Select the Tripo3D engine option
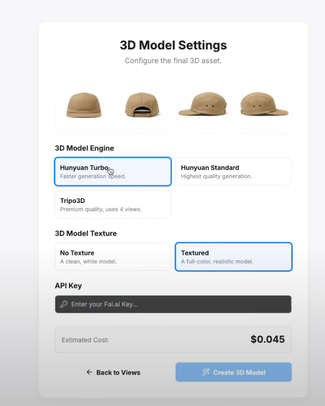This screenshot has width=325, height=406. [113, 204]
